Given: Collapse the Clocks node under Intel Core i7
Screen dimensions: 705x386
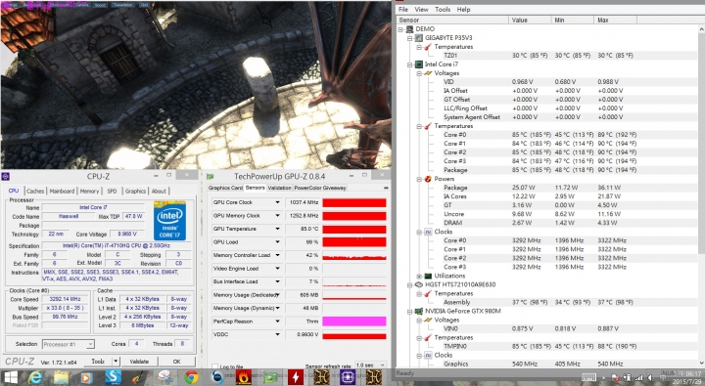Looking at the screenshot, I should 419,232.
